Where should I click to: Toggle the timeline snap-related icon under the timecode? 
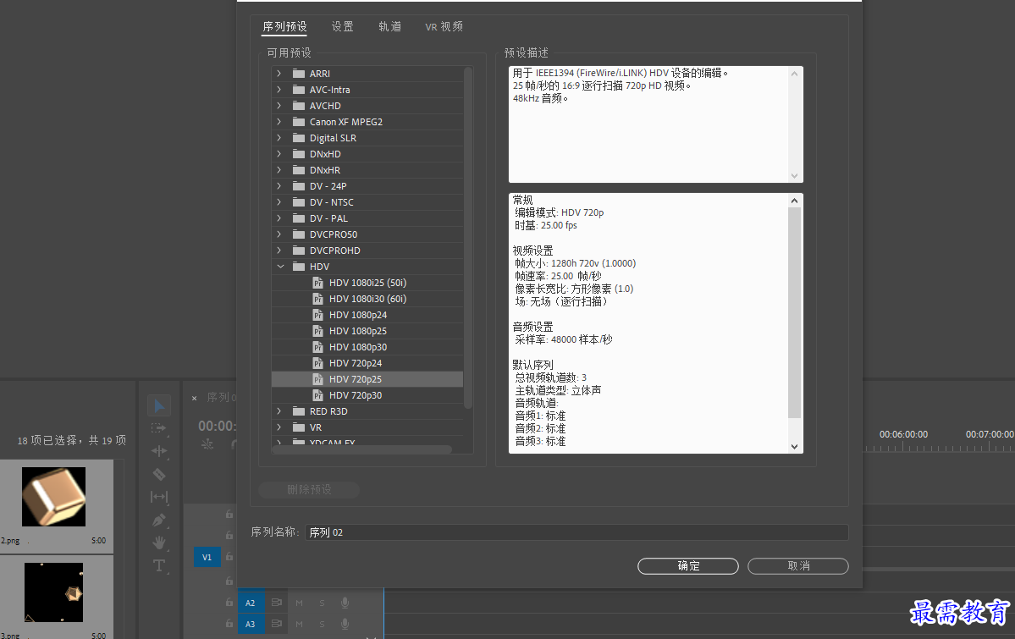(207, 444)
